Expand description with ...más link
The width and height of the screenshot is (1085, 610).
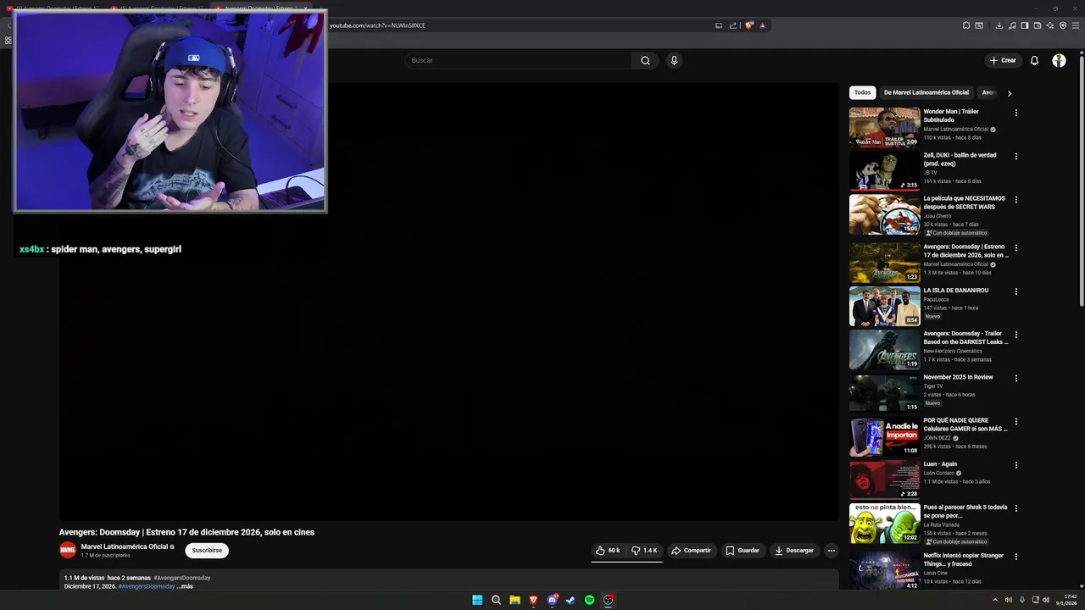coord(185,586)
